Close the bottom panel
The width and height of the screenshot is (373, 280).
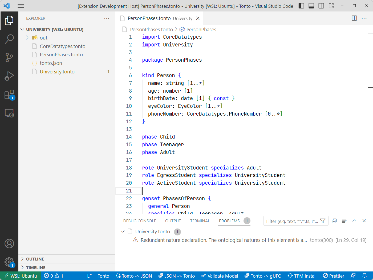point(364,221)
